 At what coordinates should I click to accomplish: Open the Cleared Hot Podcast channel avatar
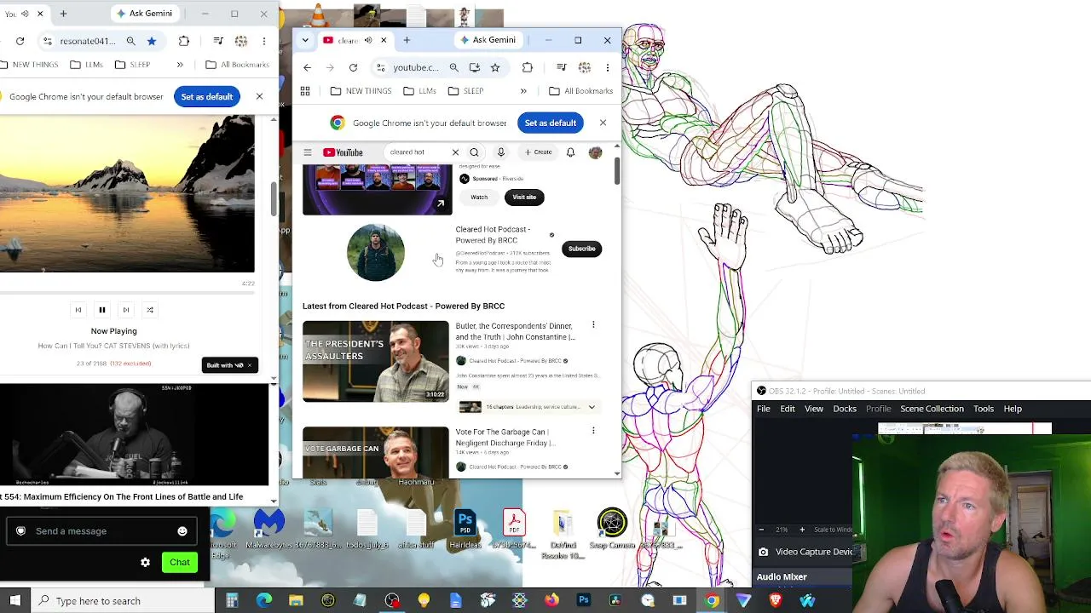[x=376, y=252]
